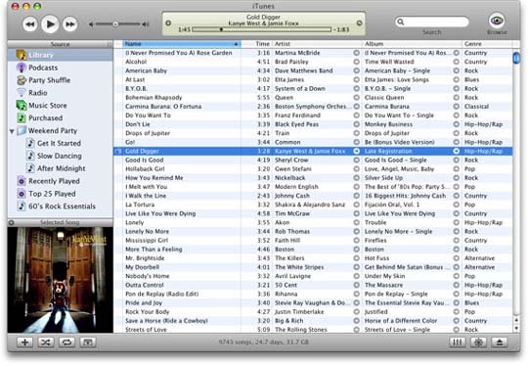
Task: Toggle repeat playback button
Action: [66, 343]
